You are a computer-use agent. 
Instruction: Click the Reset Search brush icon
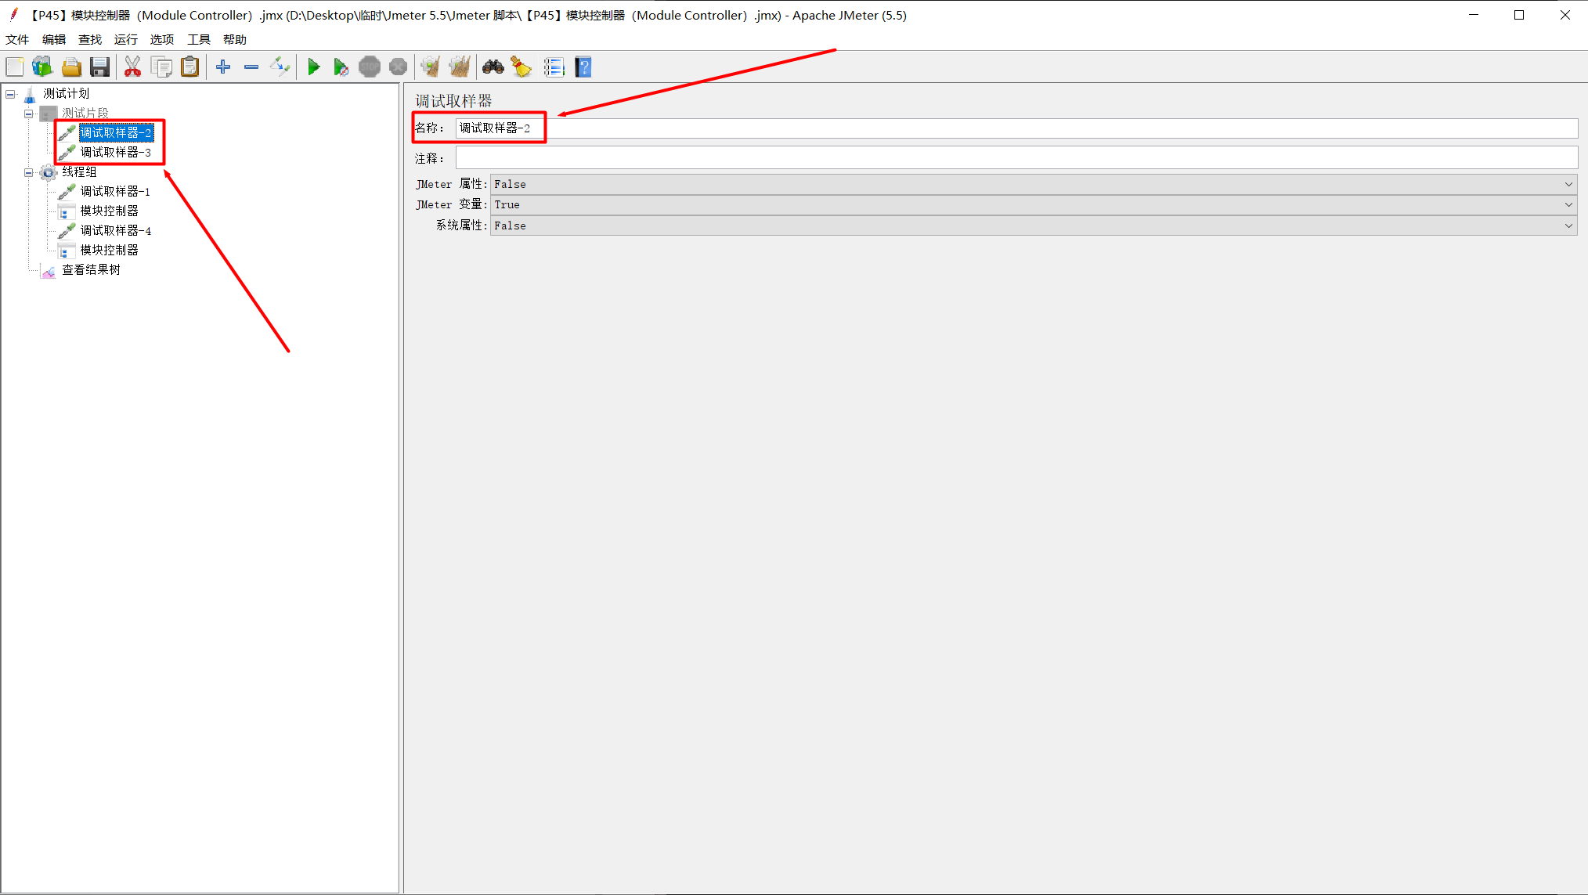coord(522,67)
